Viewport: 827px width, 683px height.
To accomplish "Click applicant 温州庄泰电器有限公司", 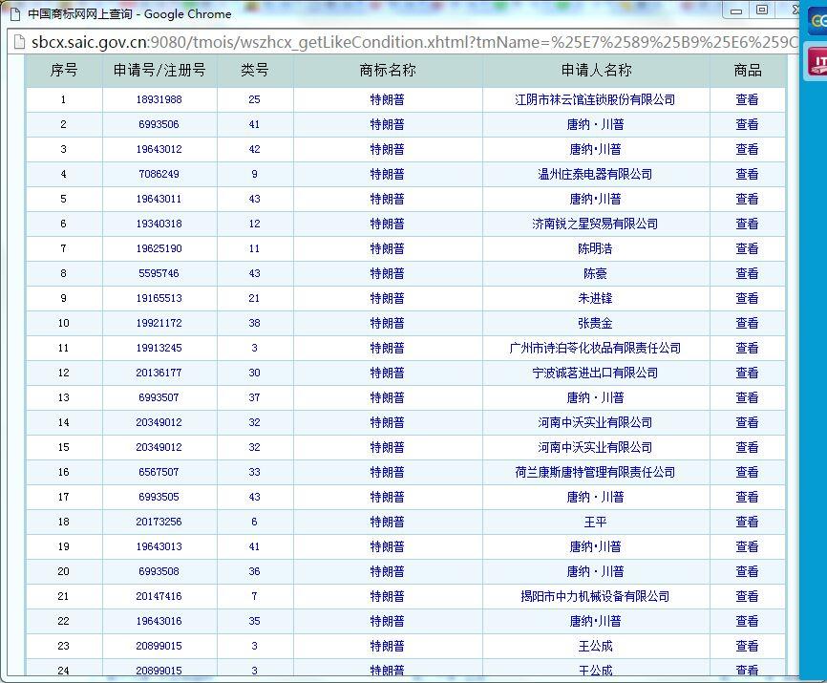I will (x=595, y=174).
